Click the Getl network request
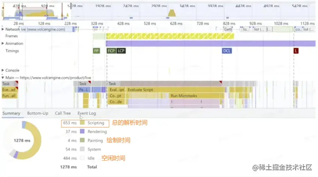 pyautogui.click(x=228, y=29)
